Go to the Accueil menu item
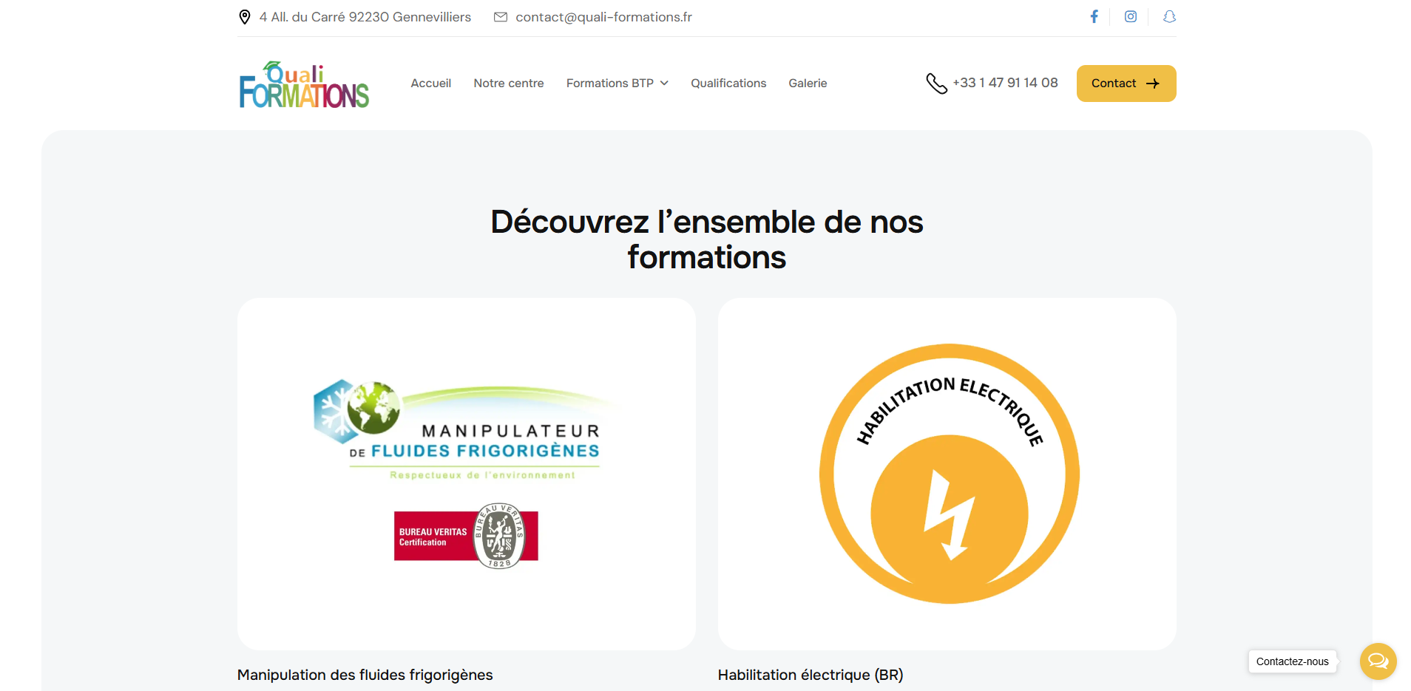The height and width of the screenshot is (691, 1411). 431,84
